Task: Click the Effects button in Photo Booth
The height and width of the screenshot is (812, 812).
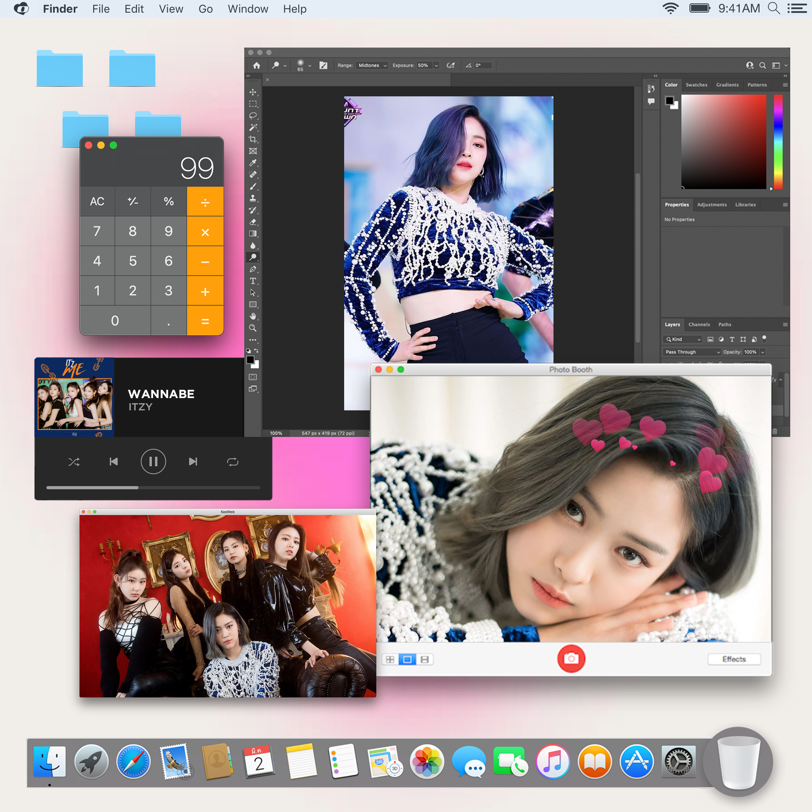Action: coord(733,659)
